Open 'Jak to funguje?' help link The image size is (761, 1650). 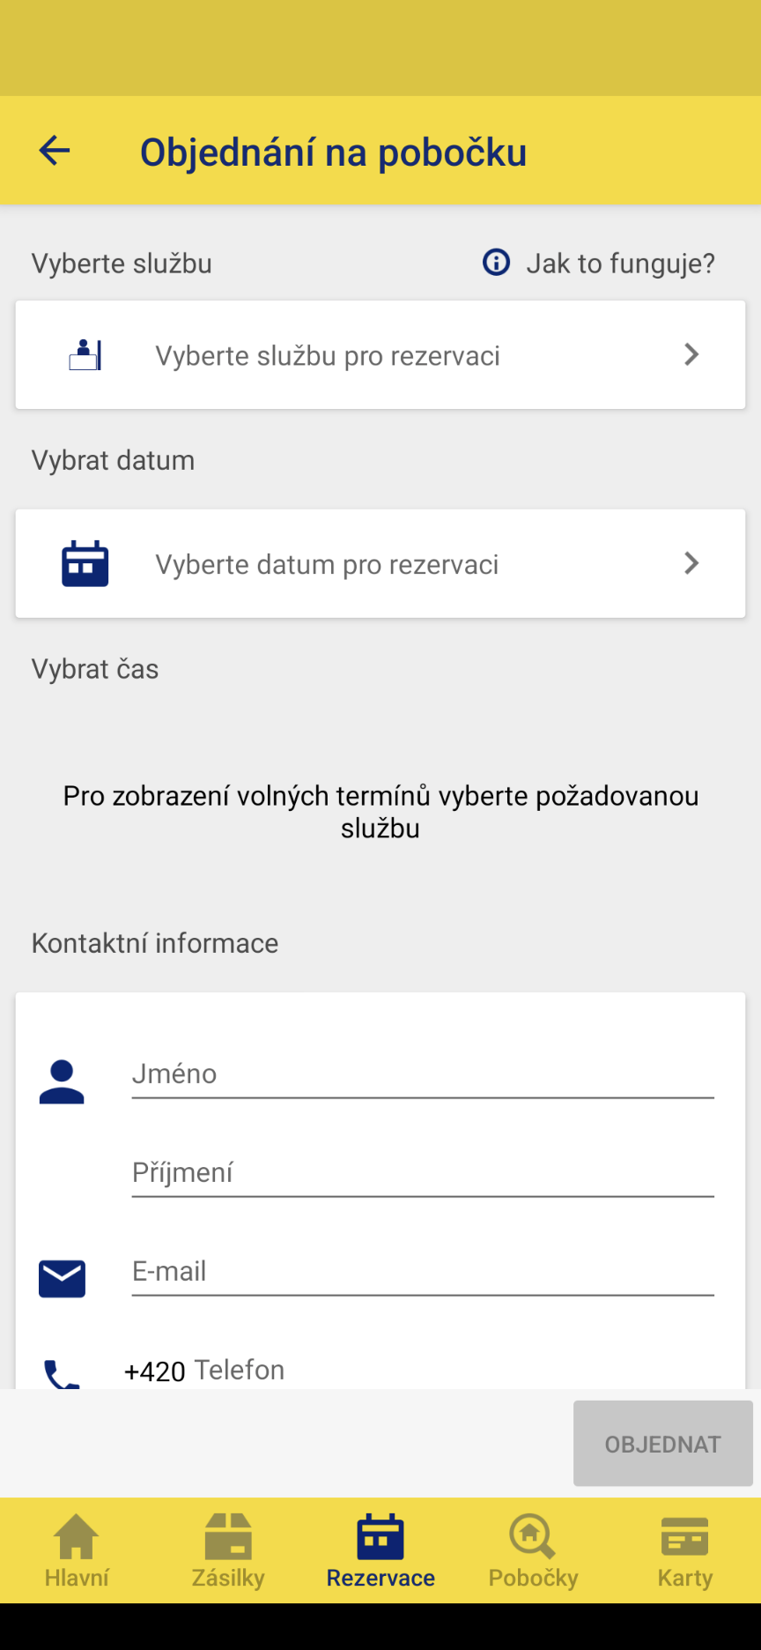tap(620, 264)
